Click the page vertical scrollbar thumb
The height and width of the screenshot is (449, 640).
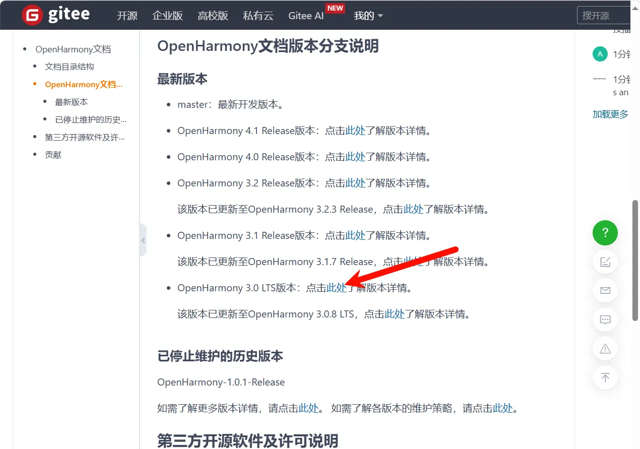[x=635, y=260]
